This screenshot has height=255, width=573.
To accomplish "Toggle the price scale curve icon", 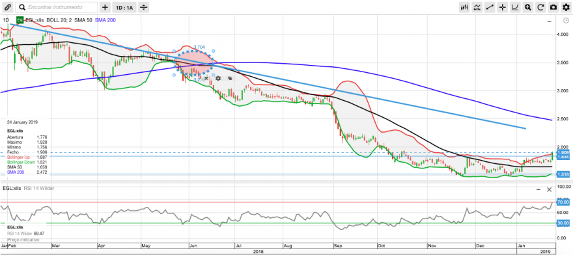I will (515, 7).
